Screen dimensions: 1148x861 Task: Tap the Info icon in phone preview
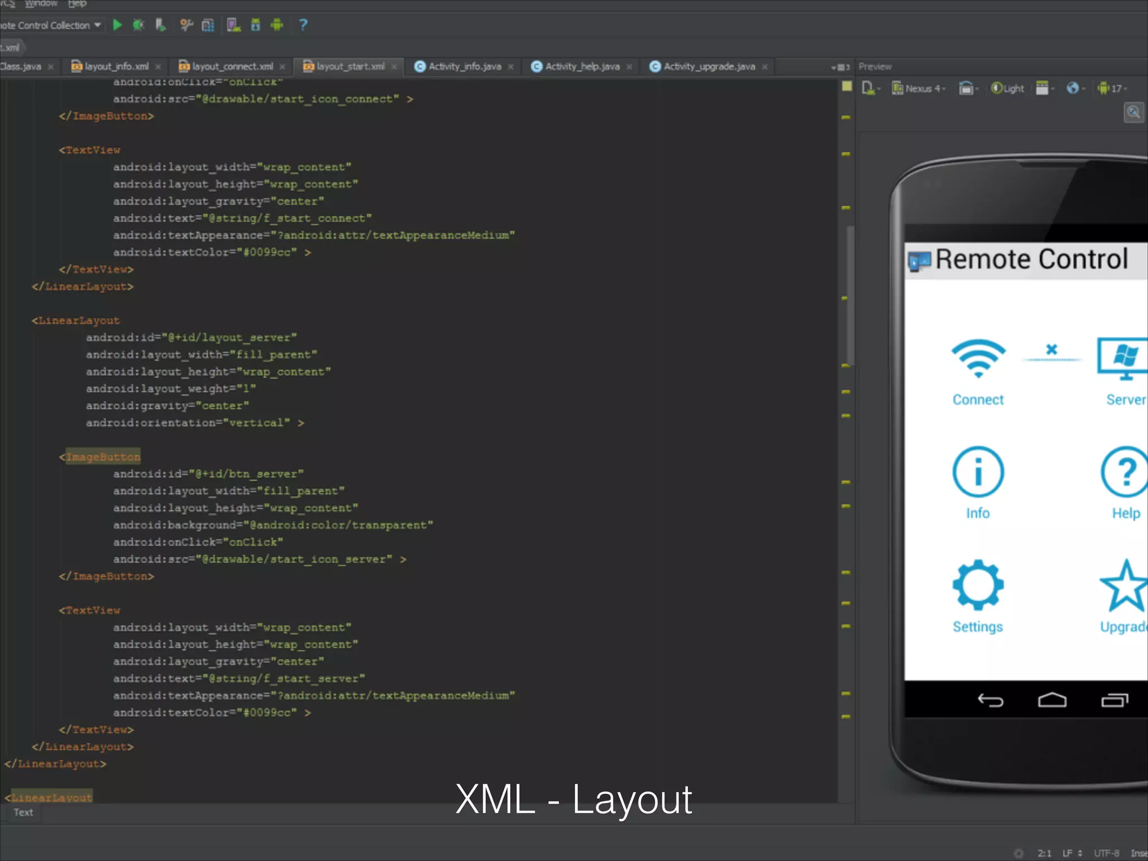[x=978, y=472]
